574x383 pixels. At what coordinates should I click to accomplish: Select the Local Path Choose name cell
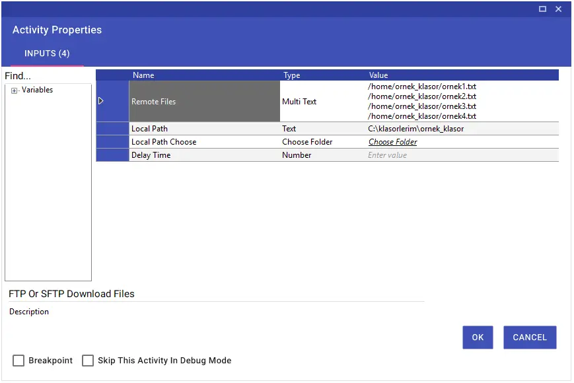(204, 142)
